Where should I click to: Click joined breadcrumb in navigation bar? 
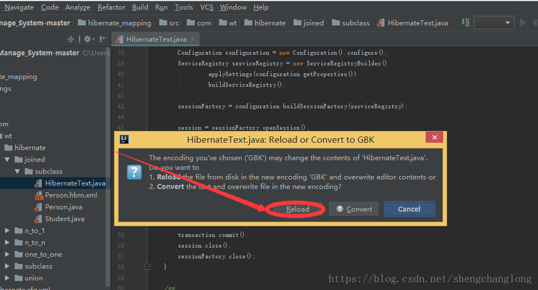click(x=309, y=23)
